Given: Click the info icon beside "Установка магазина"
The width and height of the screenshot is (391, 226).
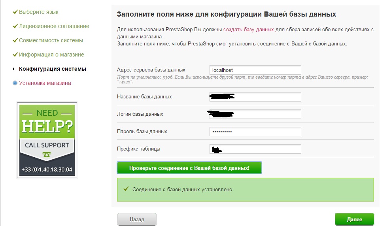Looking at the screenshot, I should (x=15, y=83).
